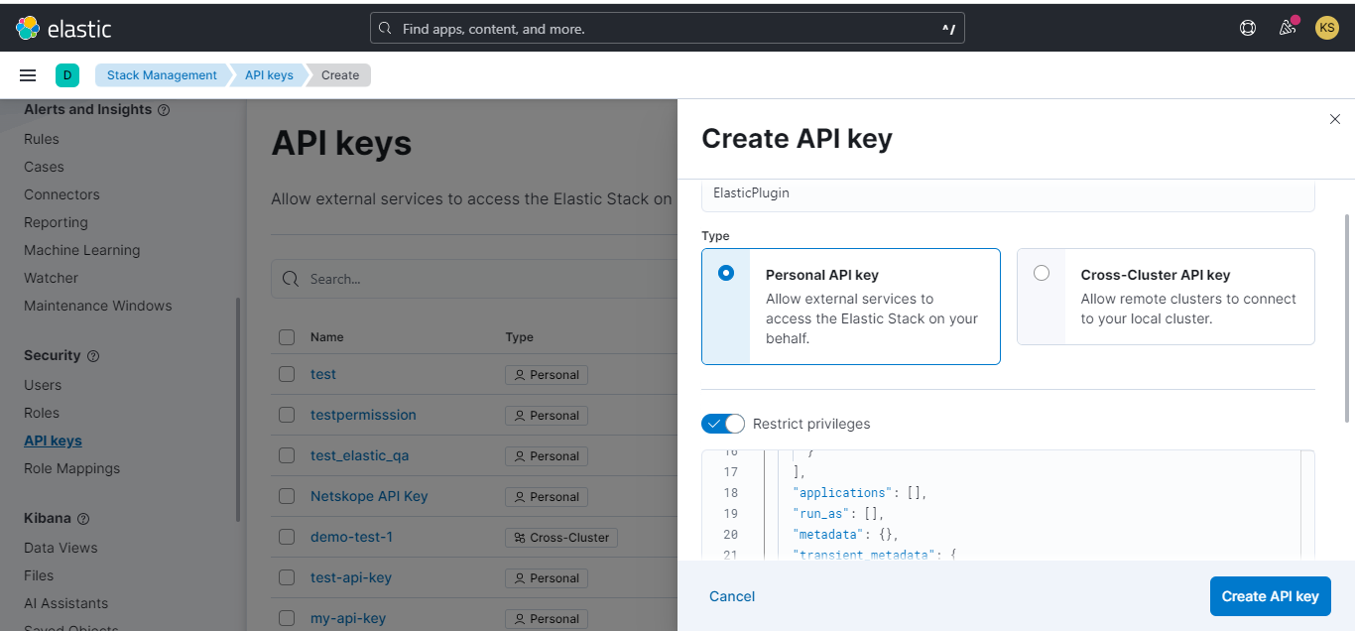Open Reporting in the sidebar
This screenshot has height=631, width=1355.
click(56, 222)
